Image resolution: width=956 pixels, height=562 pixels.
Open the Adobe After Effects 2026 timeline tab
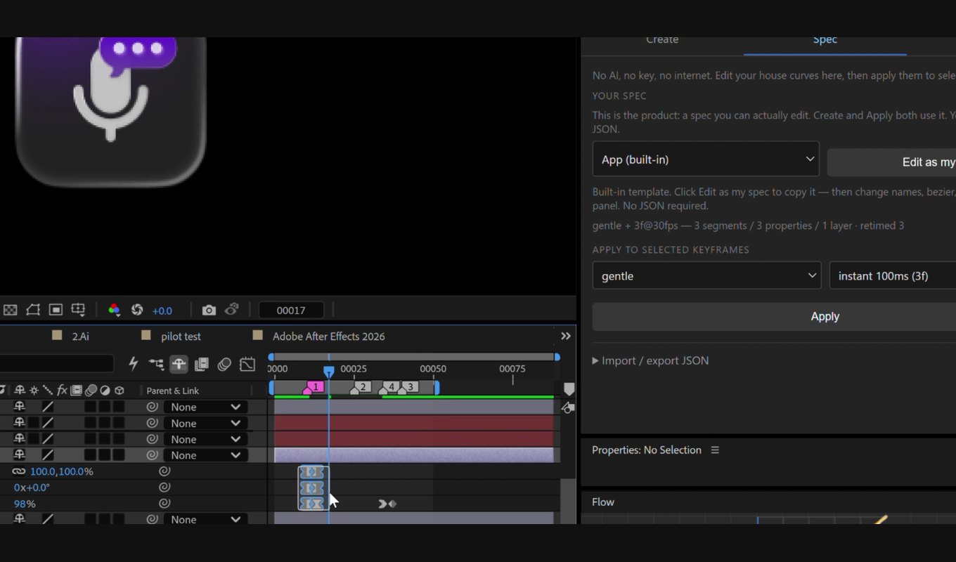(329, 336)
